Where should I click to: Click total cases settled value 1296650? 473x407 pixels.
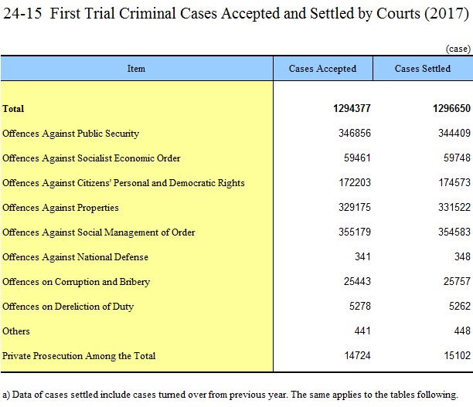pos(451,108)
